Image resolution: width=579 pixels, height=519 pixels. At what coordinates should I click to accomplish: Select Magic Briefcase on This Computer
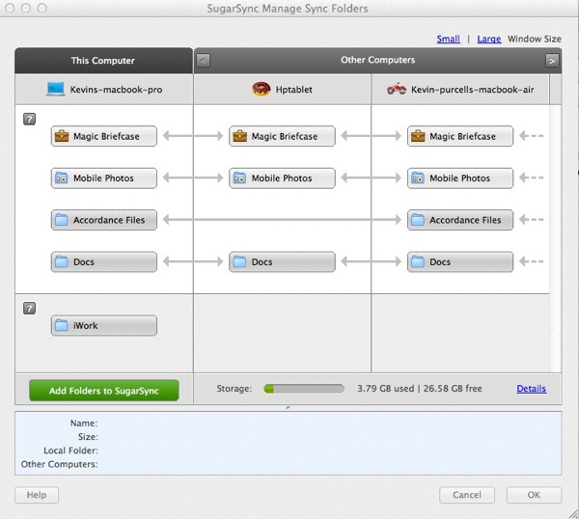pyautogui.click(x=104, y=136)
